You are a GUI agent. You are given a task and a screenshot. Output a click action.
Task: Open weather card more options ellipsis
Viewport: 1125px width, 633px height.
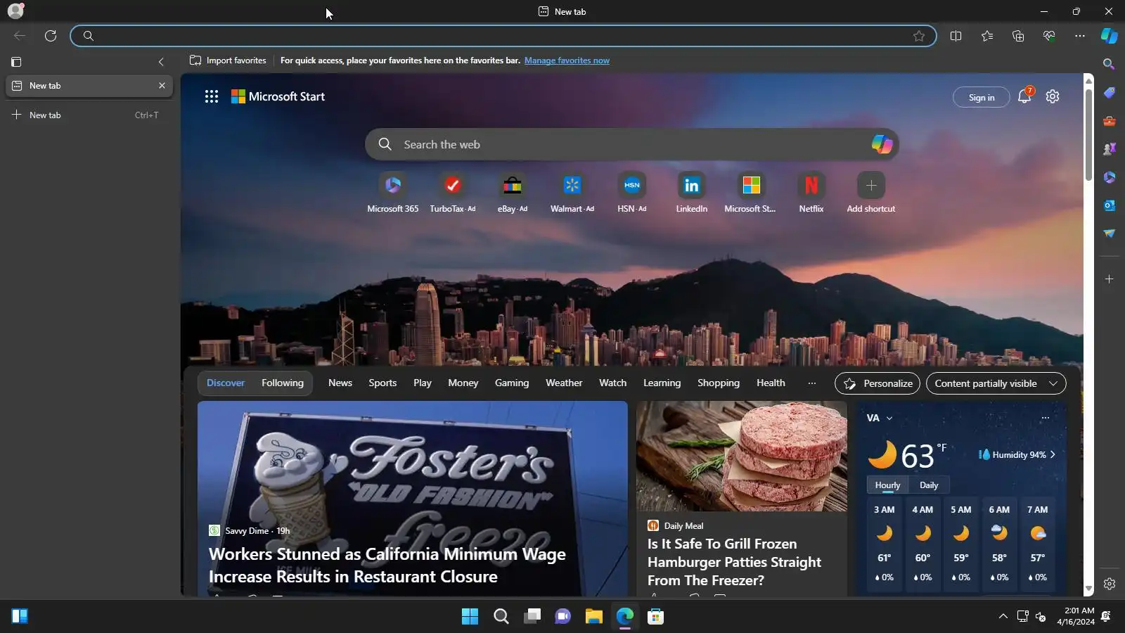[x=1045, y=418]
